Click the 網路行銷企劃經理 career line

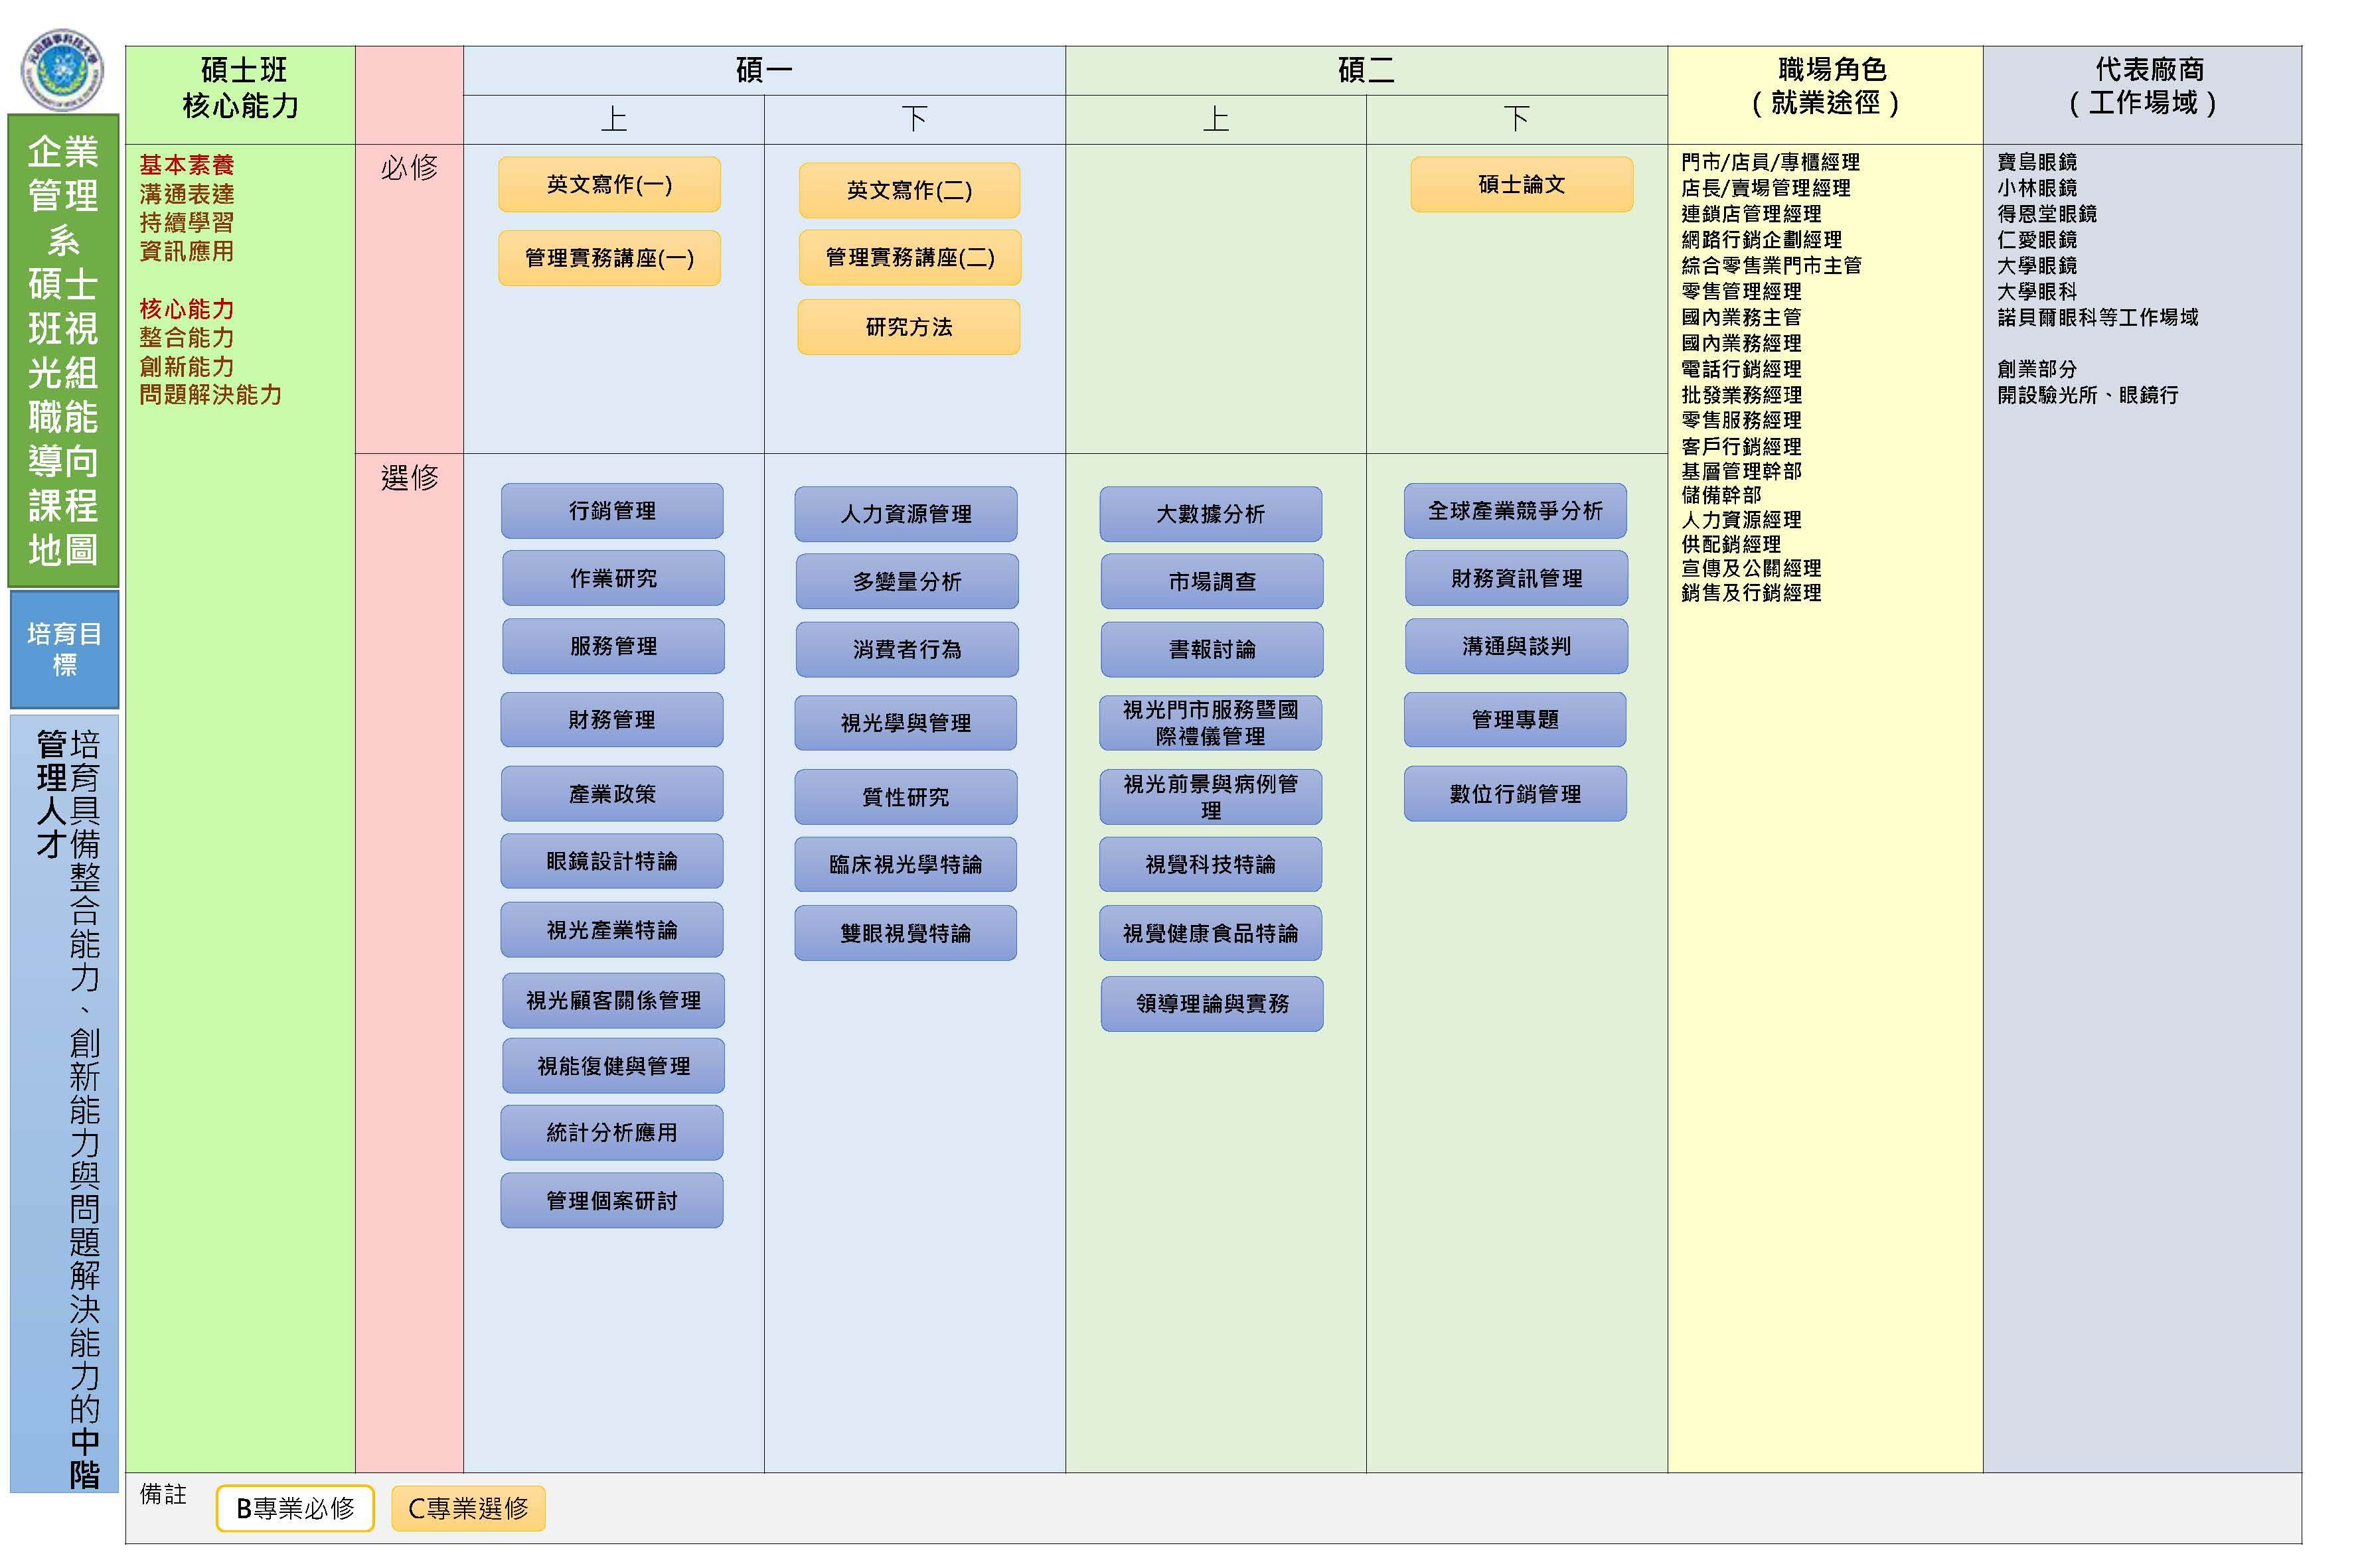coord(1762,240)
